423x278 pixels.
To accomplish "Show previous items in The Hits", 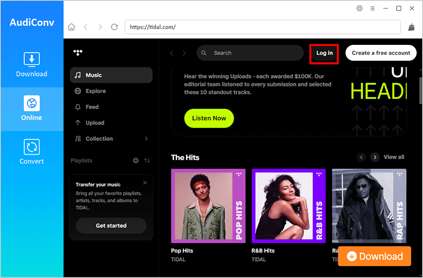I will pos(362,157).
